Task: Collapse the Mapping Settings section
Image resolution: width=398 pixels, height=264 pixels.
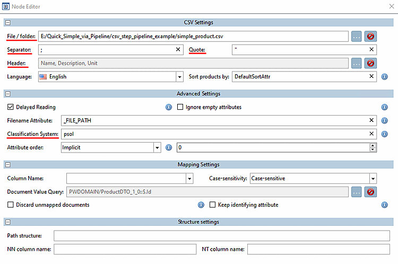Action: (x=8, y=165)
